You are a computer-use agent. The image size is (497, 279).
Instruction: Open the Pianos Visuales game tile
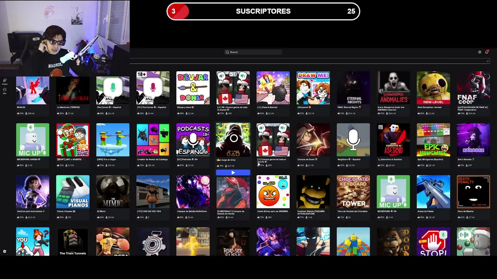point(73,192)
